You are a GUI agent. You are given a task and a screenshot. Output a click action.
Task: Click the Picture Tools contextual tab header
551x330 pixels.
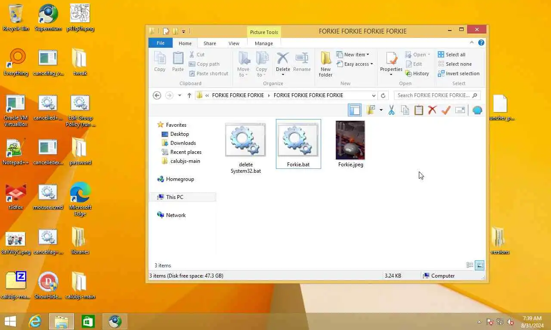tap(264, 32)
